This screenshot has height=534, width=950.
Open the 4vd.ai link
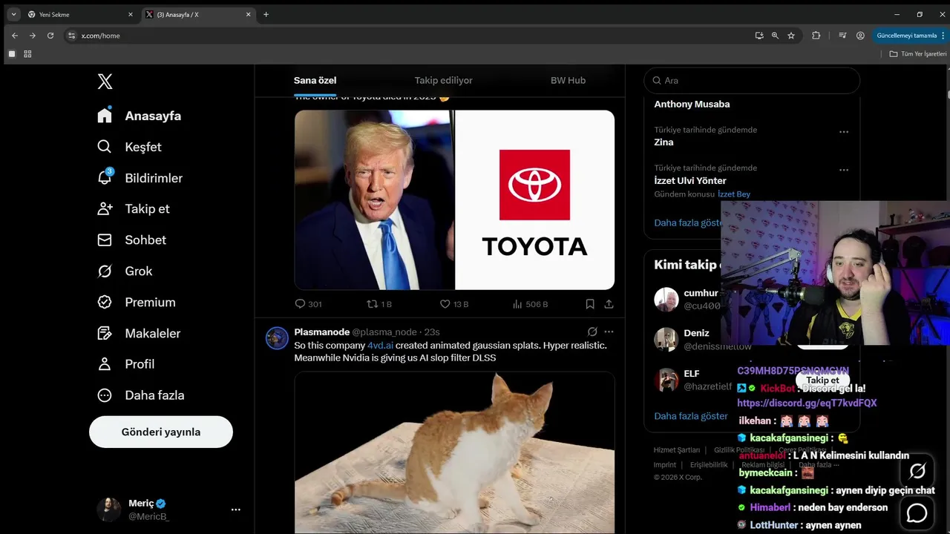tap(380, 346)
